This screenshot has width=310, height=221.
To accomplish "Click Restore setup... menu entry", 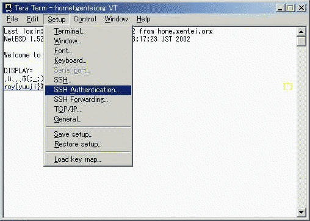I will coord(88,144).
